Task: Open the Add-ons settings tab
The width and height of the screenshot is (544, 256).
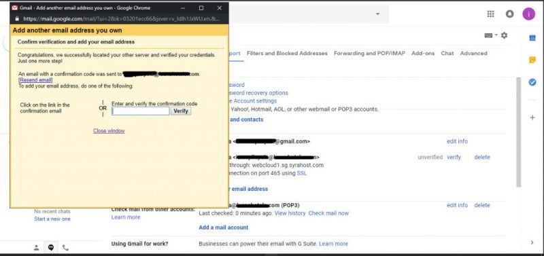Action: [423, 54]
